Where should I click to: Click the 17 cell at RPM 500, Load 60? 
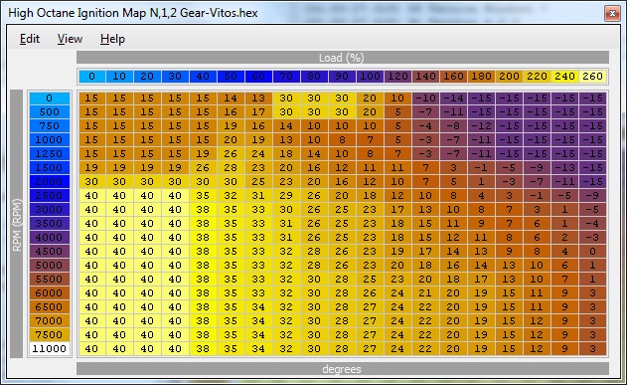click(258, 112)
